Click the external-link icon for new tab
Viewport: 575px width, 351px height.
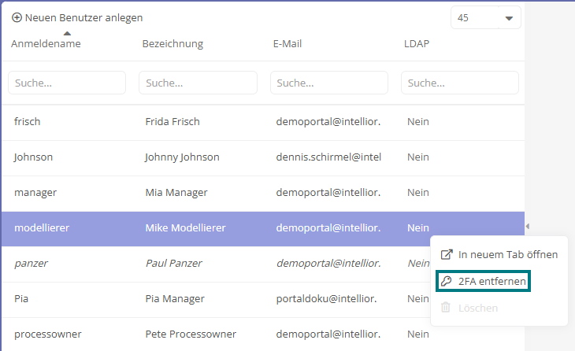[x=447, y=254]
